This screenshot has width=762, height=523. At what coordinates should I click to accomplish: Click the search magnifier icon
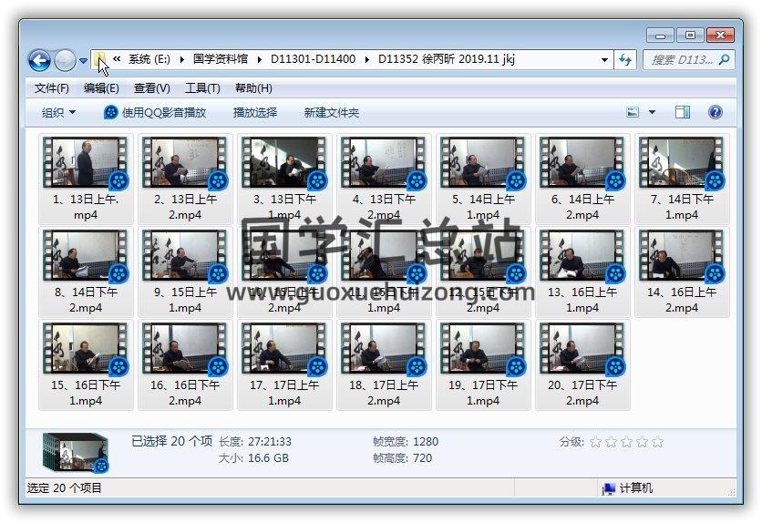(x=724, y=60)
